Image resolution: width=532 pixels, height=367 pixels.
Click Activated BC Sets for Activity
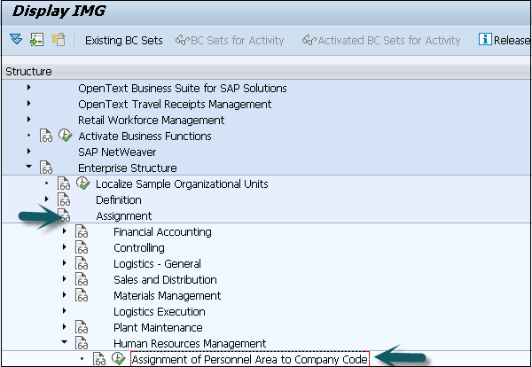pos(381,40)
